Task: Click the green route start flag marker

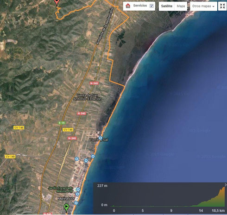Action: tap(66, 208)
